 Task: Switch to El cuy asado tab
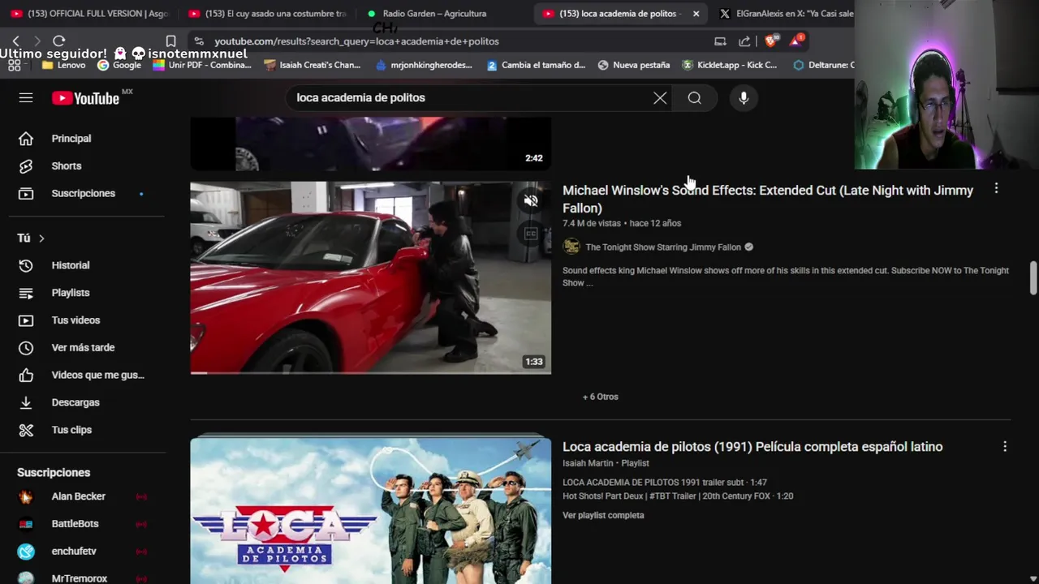coord(268,14)
